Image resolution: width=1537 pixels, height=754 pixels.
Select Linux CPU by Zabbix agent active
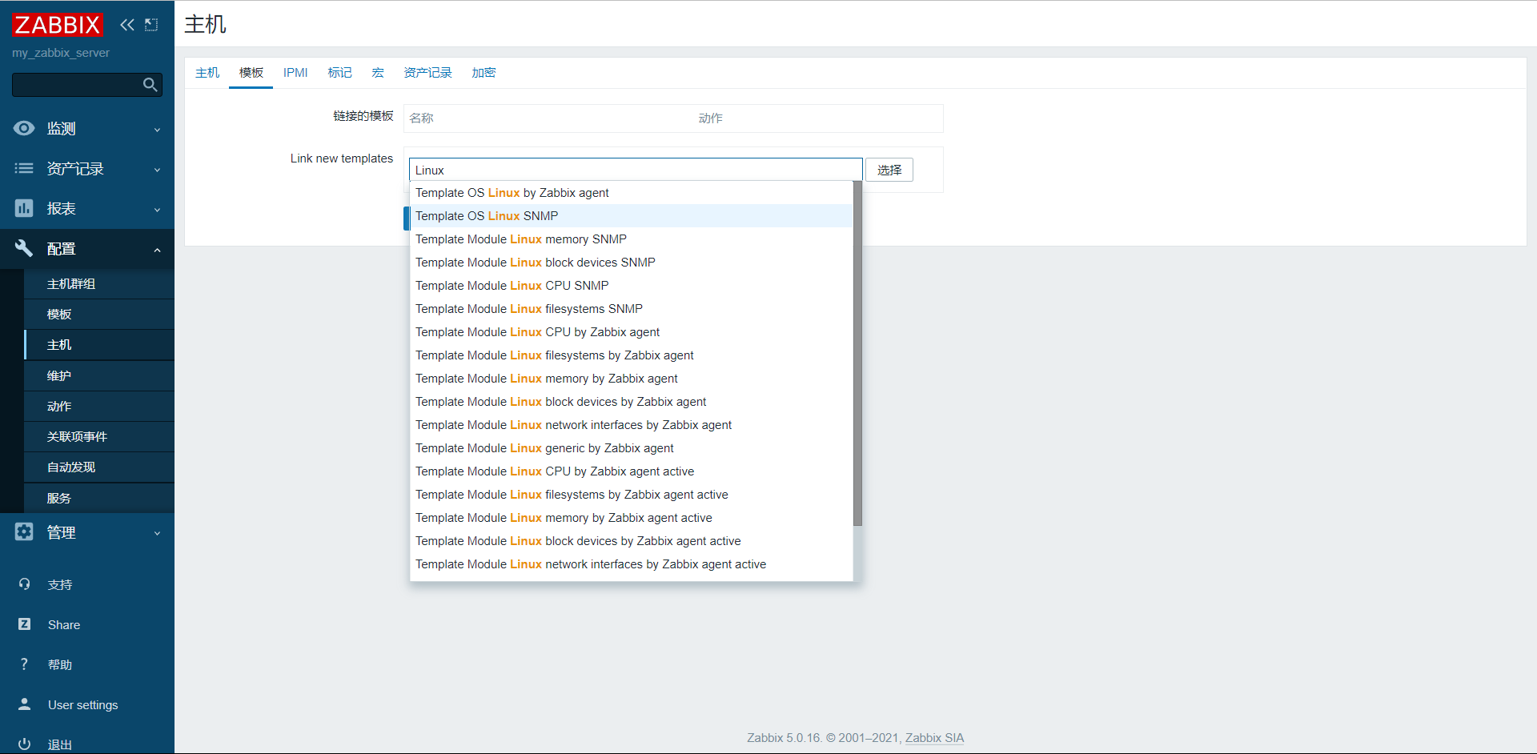pyautogui.click(x=631, y=471)
